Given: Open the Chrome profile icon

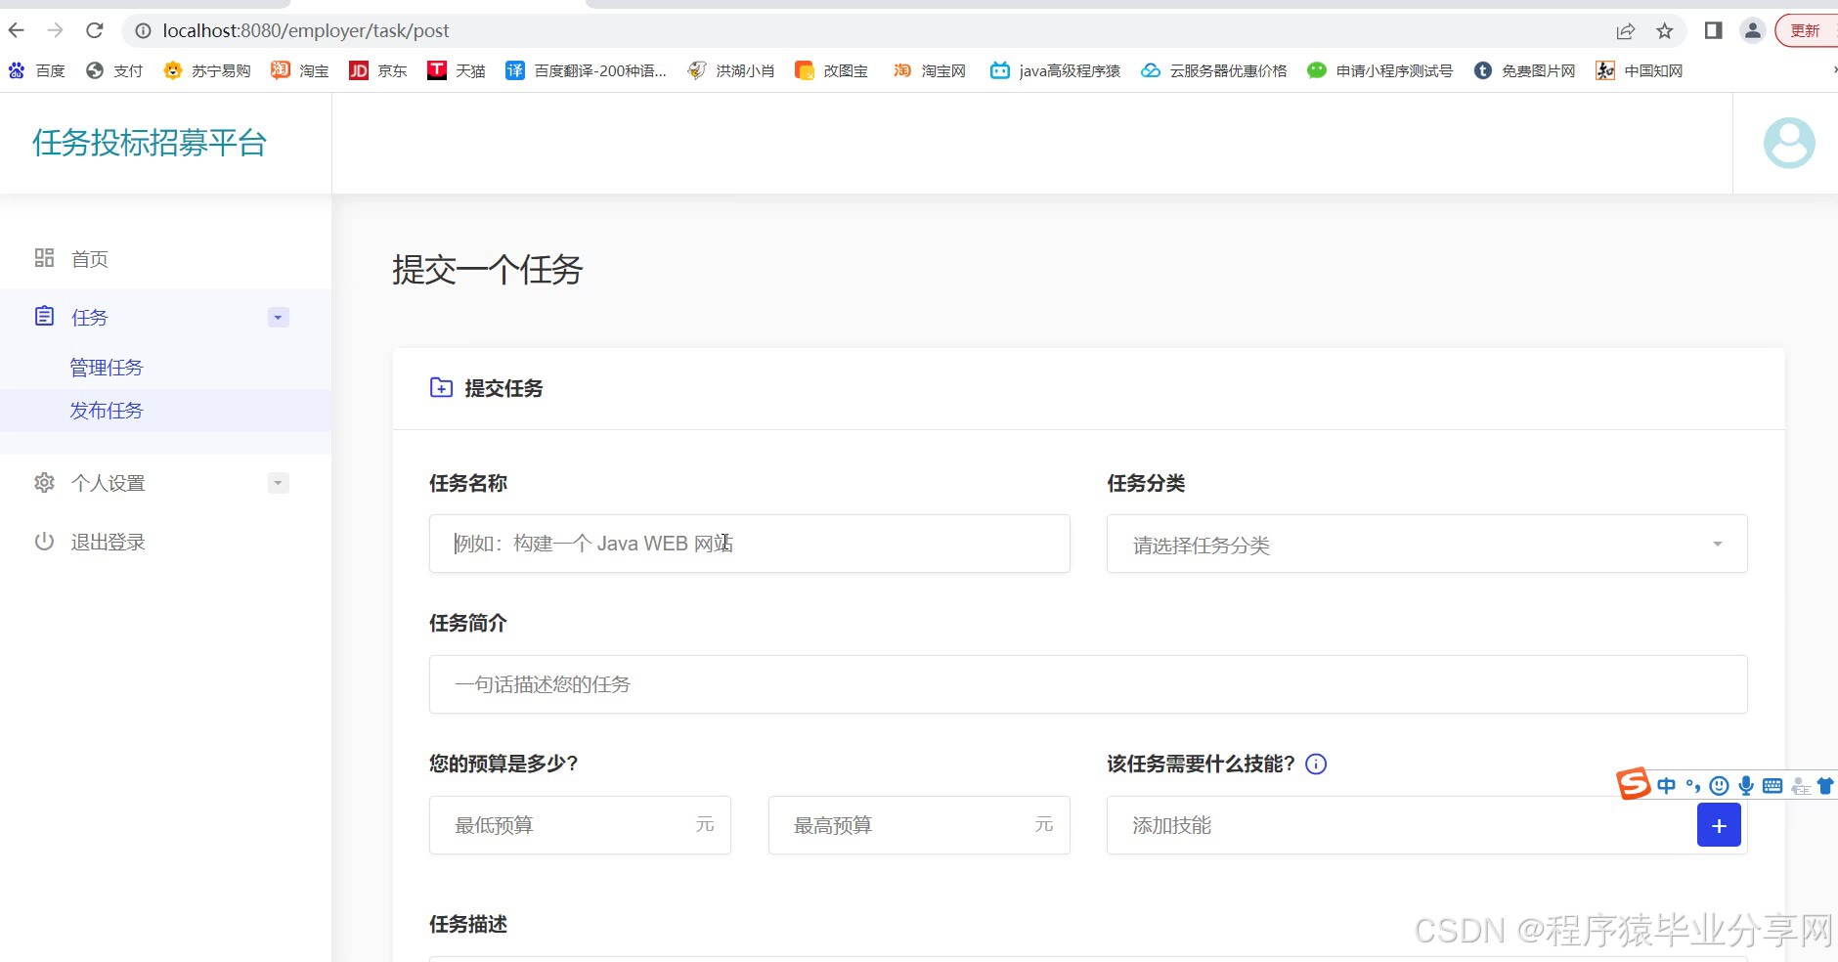Looking at the screenshot, I should point(1753,30).
